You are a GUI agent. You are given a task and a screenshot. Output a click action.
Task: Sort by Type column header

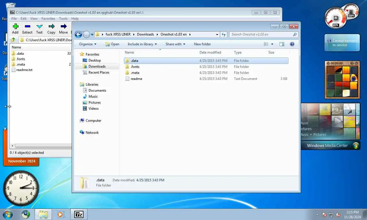(249, 52)
